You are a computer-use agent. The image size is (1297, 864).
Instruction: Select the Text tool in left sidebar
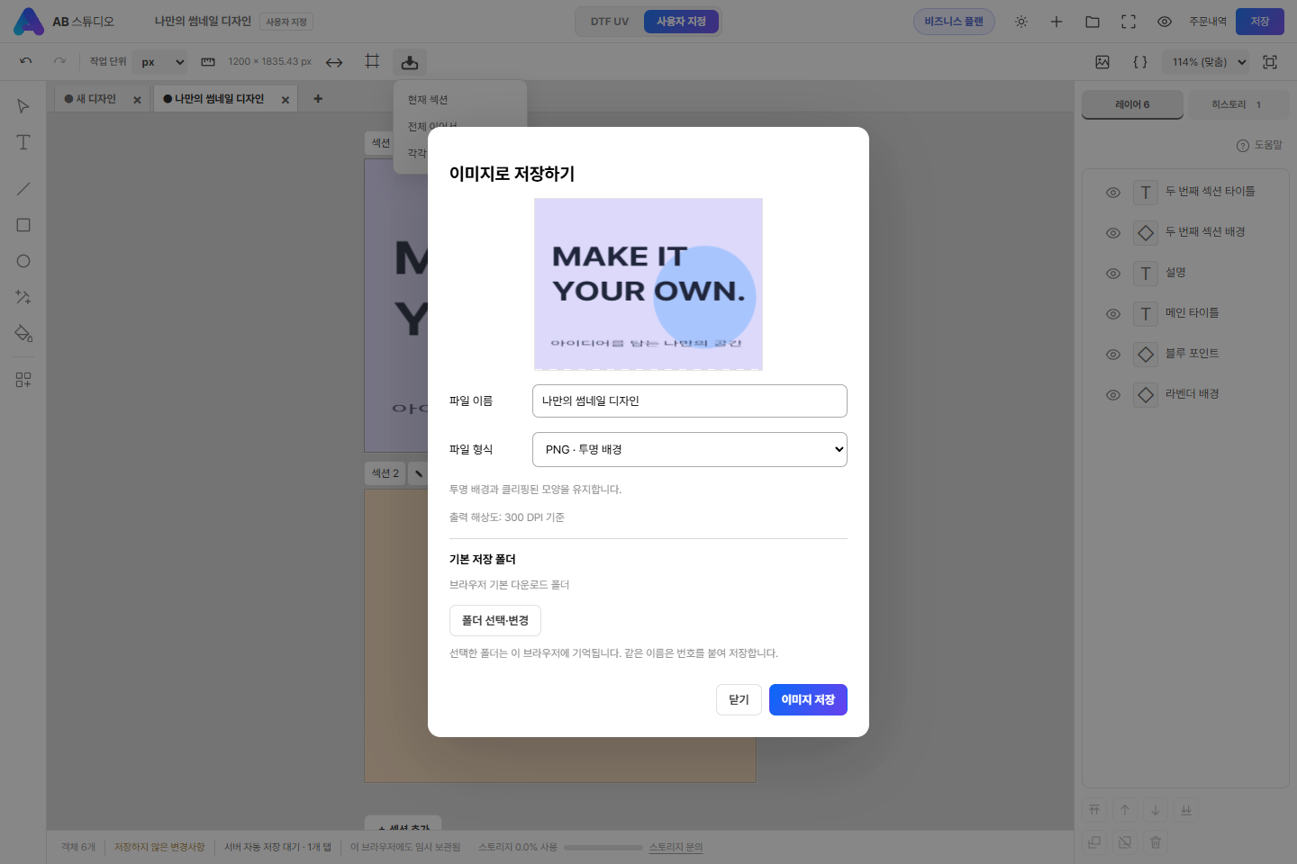click(x=23, y=142)
